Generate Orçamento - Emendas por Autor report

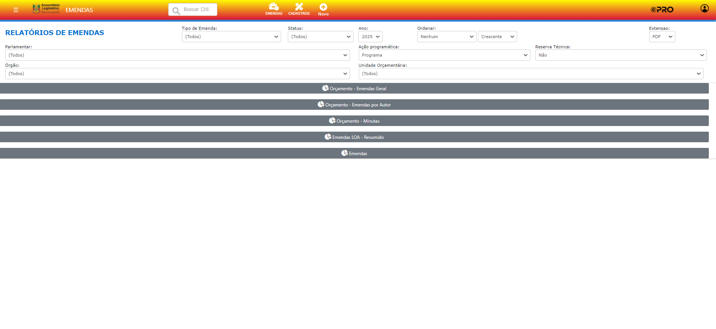pos(354,105)
